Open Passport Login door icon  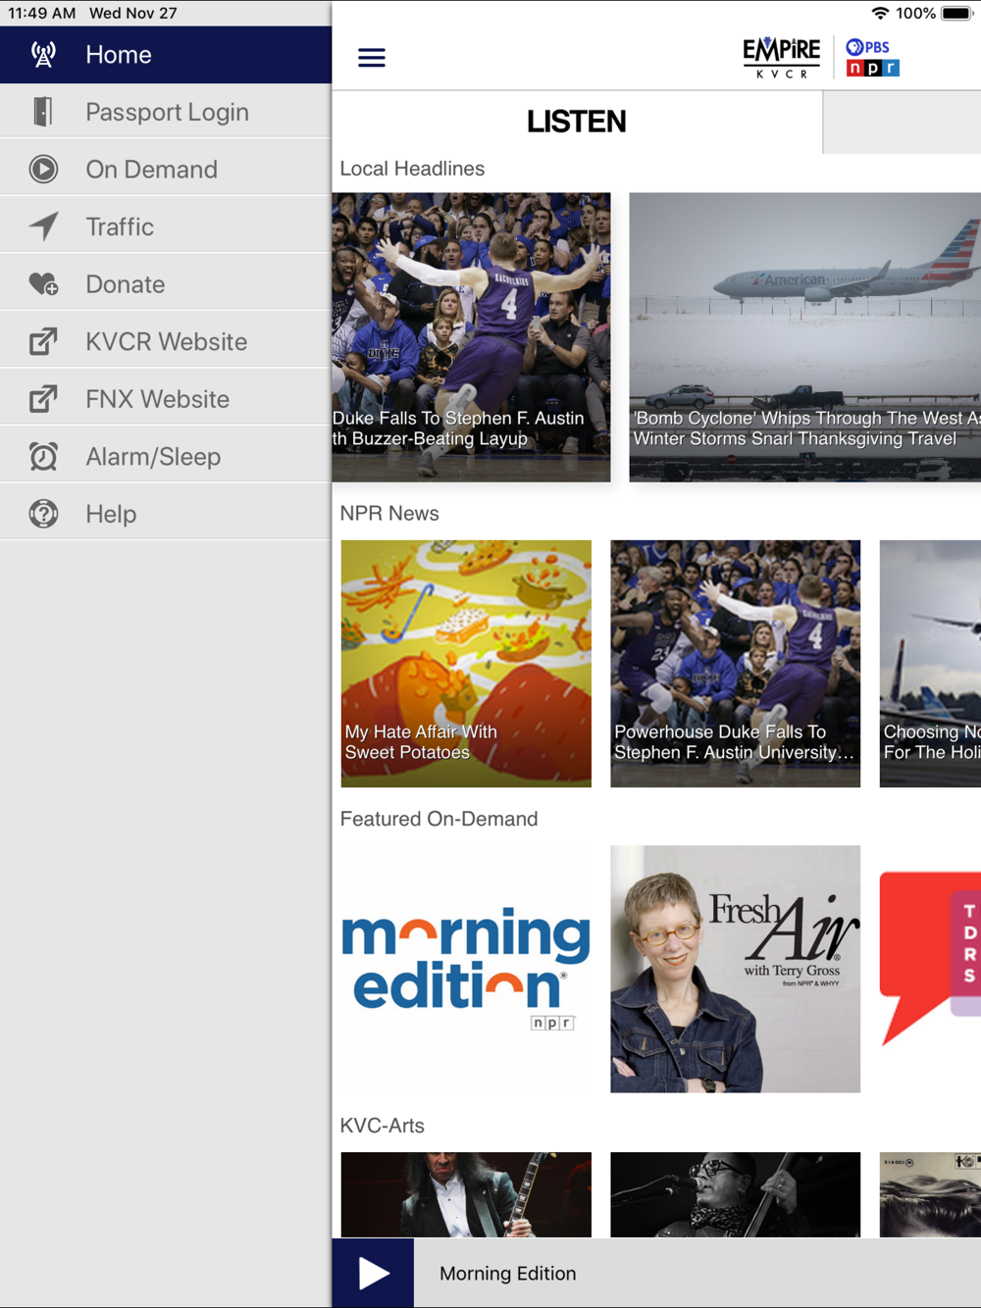pos(43,112)
